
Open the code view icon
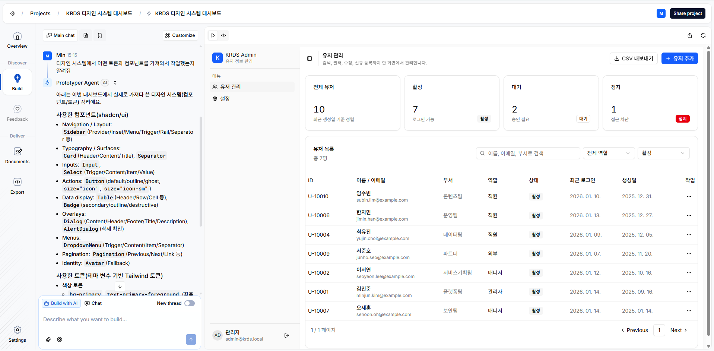(223, 35)
